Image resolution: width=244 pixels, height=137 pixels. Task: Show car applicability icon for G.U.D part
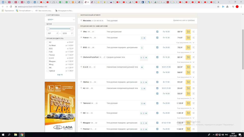142,67
